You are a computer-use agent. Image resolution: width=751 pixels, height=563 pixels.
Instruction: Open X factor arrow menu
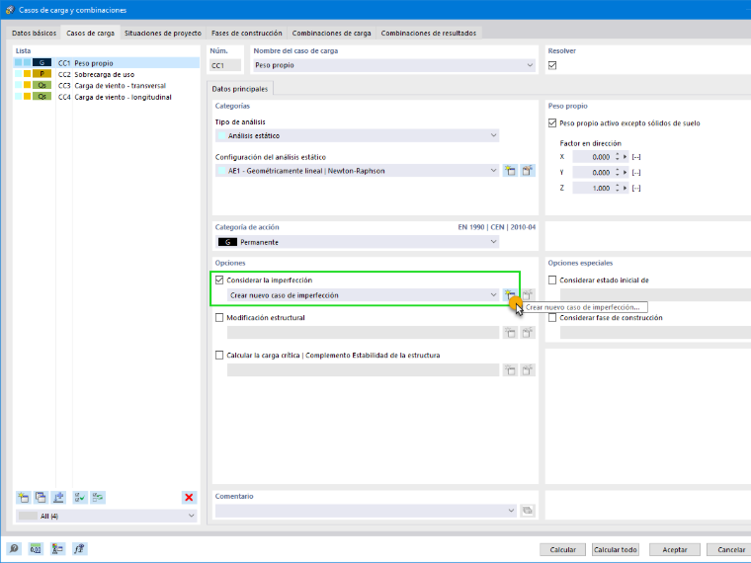point(626,157)
